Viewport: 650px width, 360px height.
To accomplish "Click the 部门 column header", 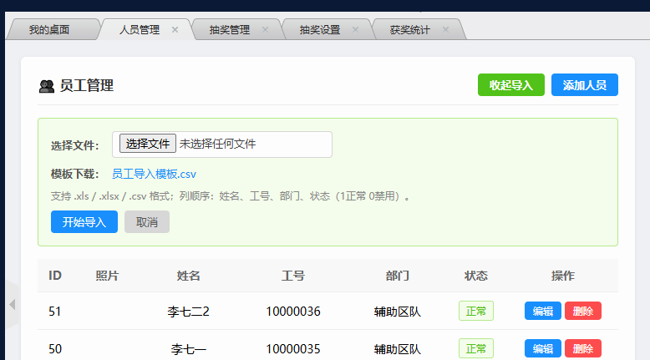I will click(x=397, y=276).
